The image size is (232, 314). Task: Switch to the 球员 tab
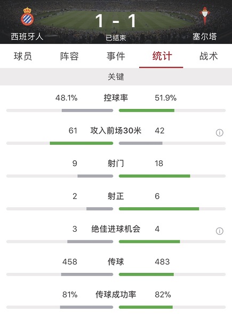(x=23, y=56)
